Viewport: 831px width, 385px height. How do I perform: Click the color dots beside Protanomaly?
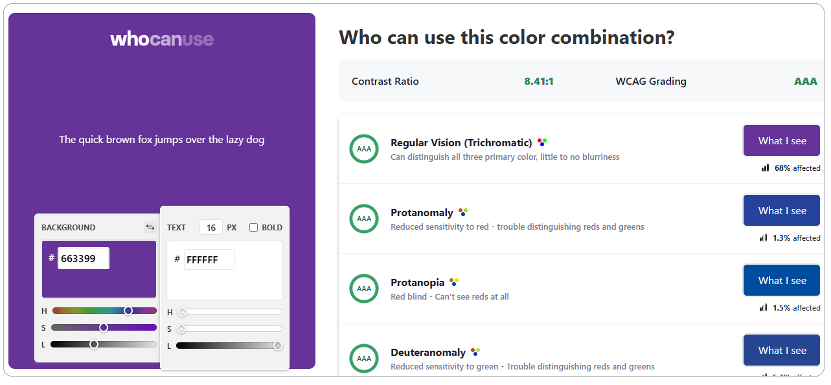463,212
